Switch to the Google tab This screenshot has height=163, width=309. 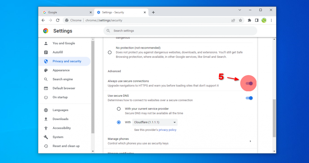[67, 12]
